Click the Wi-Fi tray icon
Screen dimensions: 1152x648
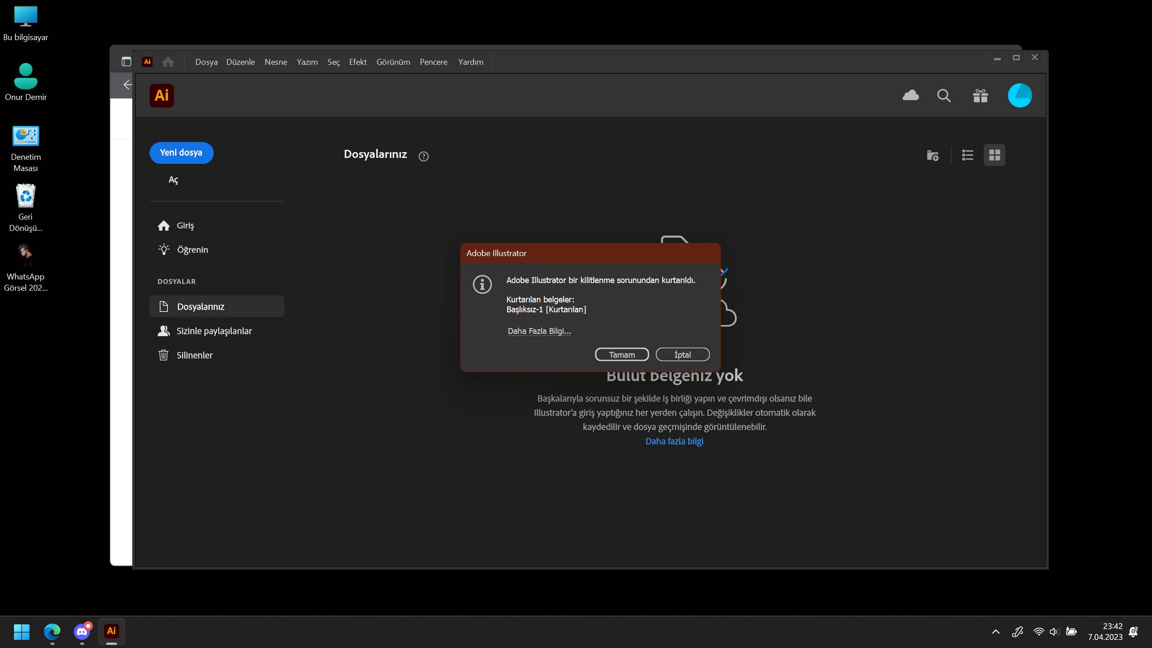pyautogui.click(x=1039, y=632)
